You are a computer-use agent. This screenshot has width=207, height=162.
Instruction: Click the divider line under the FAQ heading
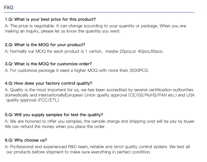click(99, 12)
